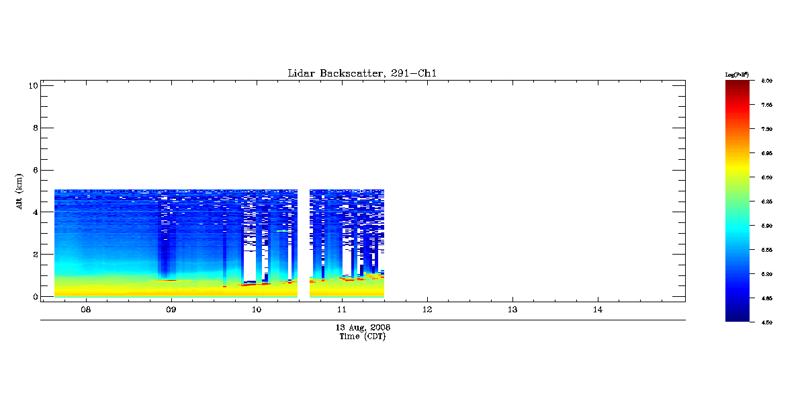Click the colorbar value '5.55'

(768, 250)
